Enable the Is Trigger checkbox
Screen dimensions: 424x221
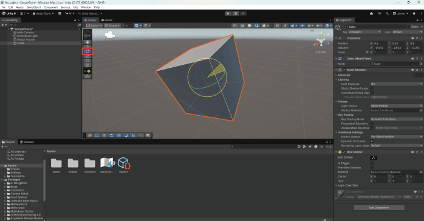pyautogui.click(x=372, y=163)
